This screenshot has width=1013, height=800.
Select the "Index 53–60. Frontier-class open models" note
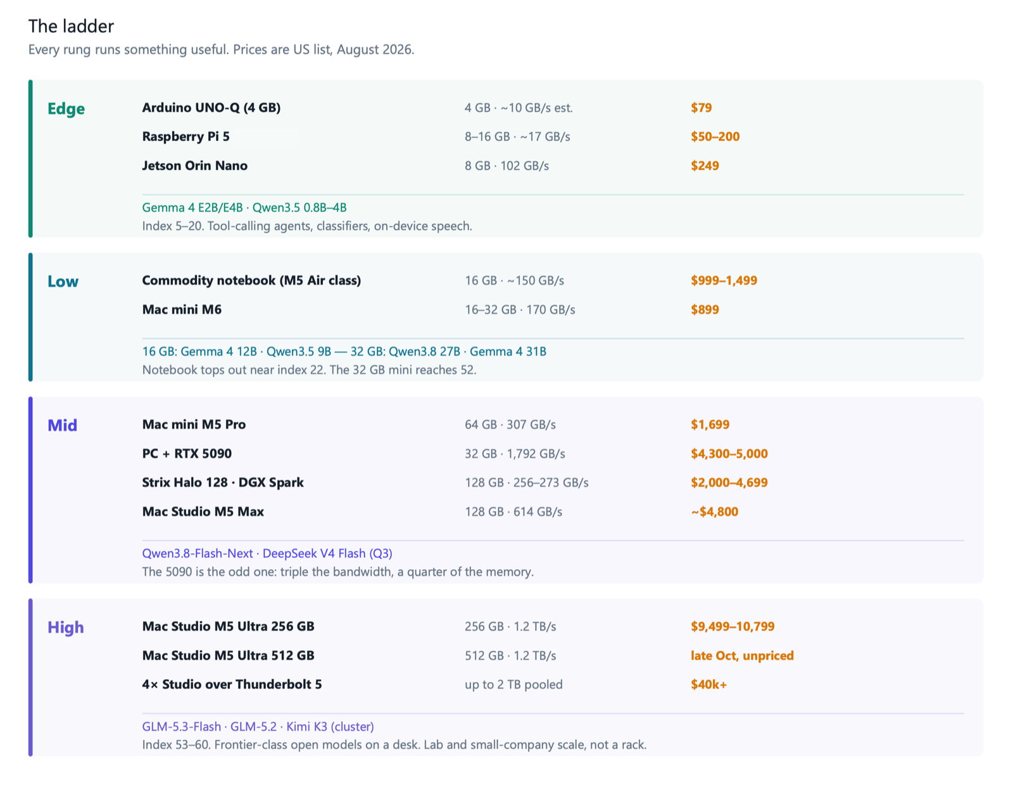(x=394, y=745)
